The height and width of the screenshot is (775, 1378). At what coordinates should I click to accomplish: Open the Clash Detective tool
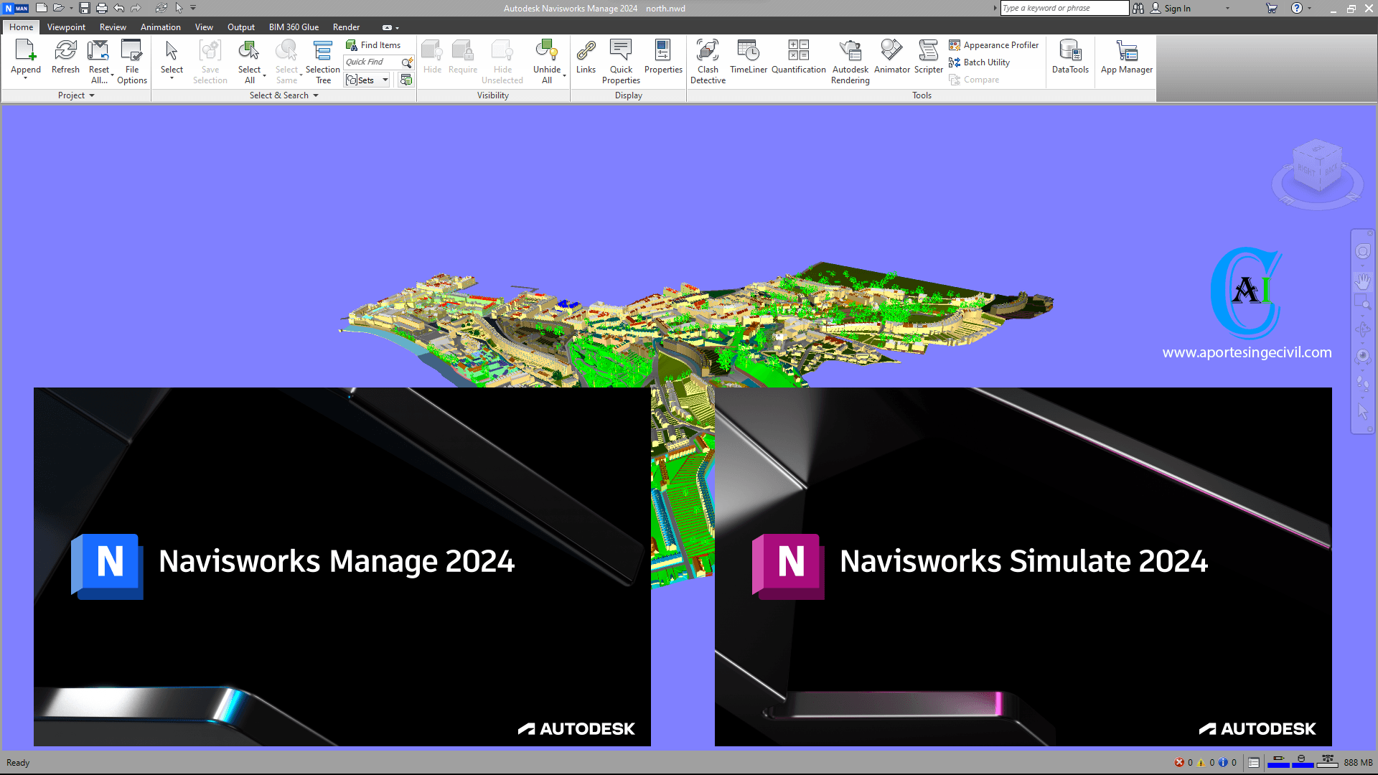[707, 60]
